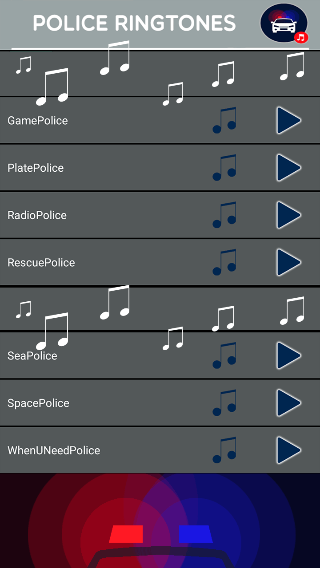Tap the music note icon for PlatePolice
This screenshot has width=320, height=568.
click(x=224, y=168)
